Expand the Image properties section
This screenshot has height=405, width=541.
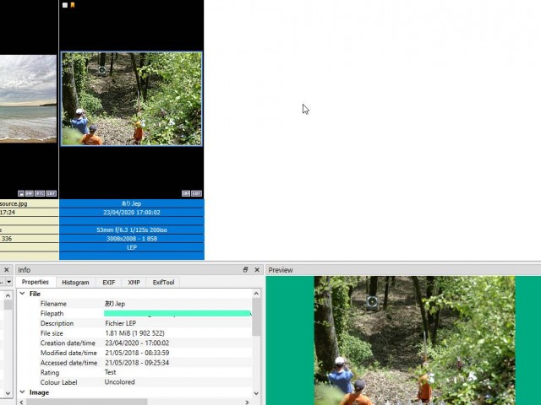coord(23,391)
